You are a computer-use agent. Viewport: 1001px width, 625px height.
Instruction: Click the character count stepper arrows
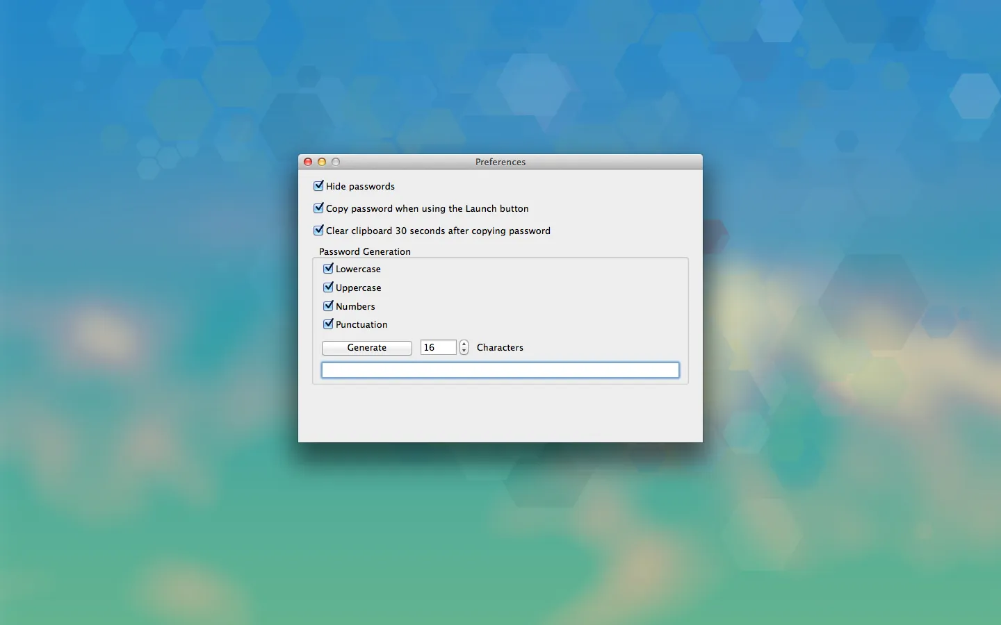464,347
